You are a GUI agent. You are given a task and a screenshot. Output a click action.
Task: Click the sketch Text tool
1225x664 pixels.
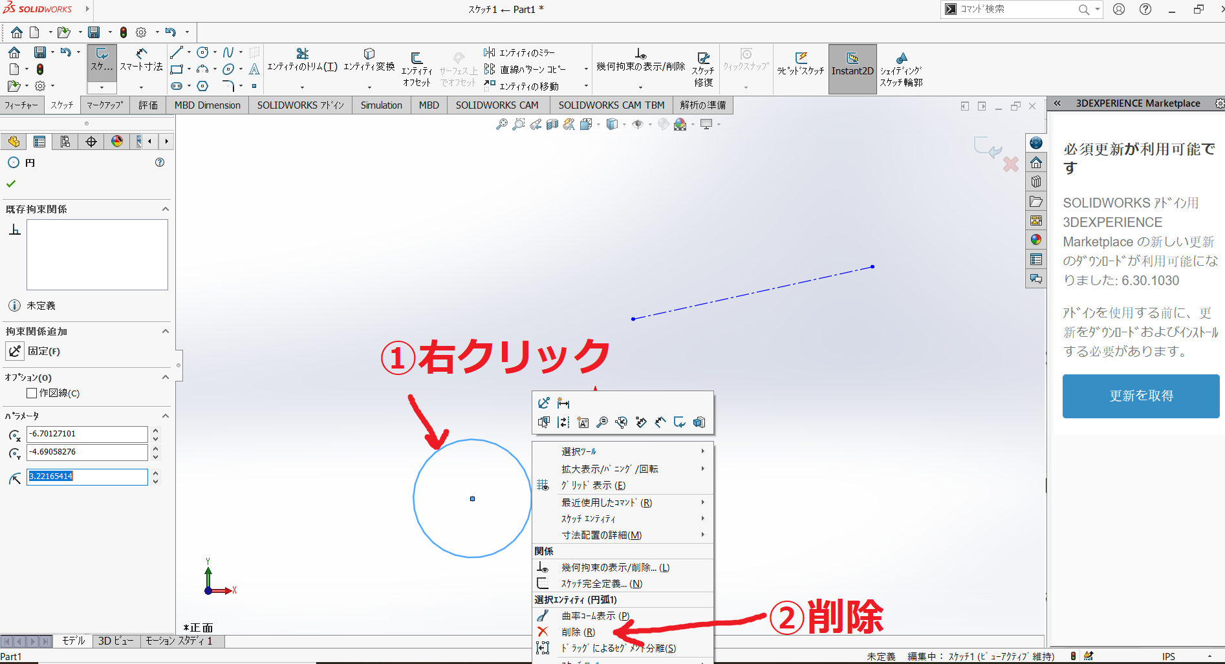click(x=254, y=69)
